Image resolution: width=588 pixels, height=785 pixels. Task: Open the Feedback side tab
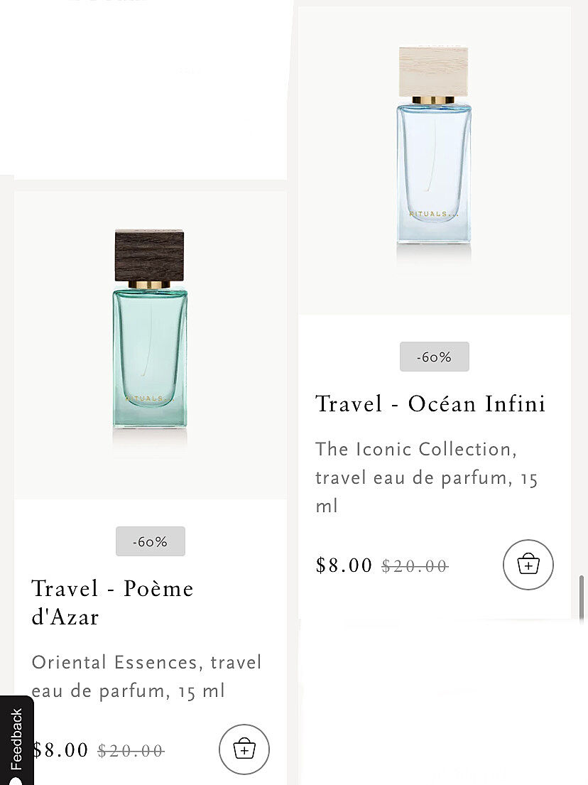(x=16, y=740)
